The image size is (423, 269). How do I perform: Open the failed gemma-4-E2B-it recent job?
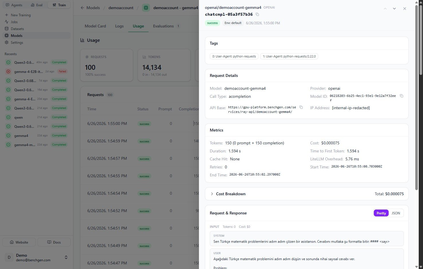coord(36,71)
